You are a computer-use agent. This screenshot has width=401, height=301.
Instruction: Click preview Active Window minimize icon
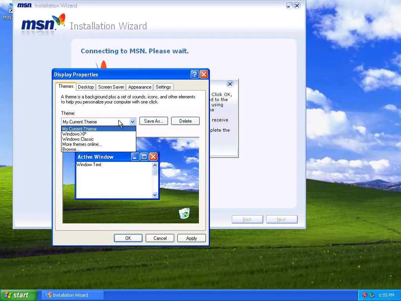(x=135, y=157)
